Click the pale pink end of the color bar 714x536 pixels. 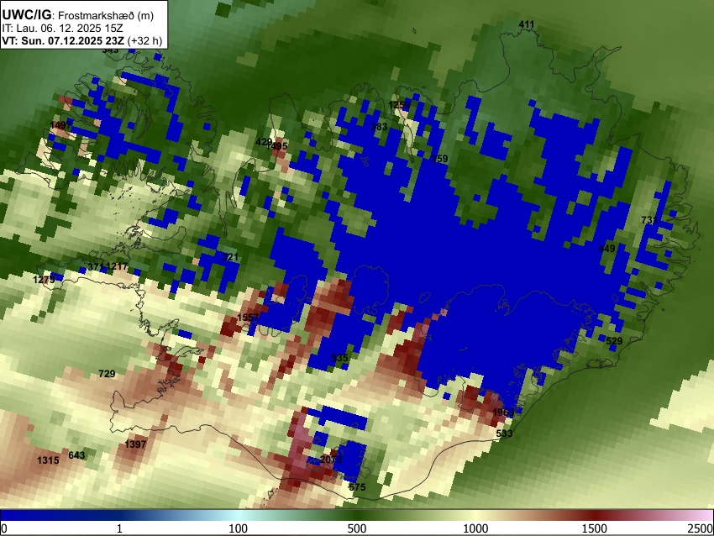[704, 515]
